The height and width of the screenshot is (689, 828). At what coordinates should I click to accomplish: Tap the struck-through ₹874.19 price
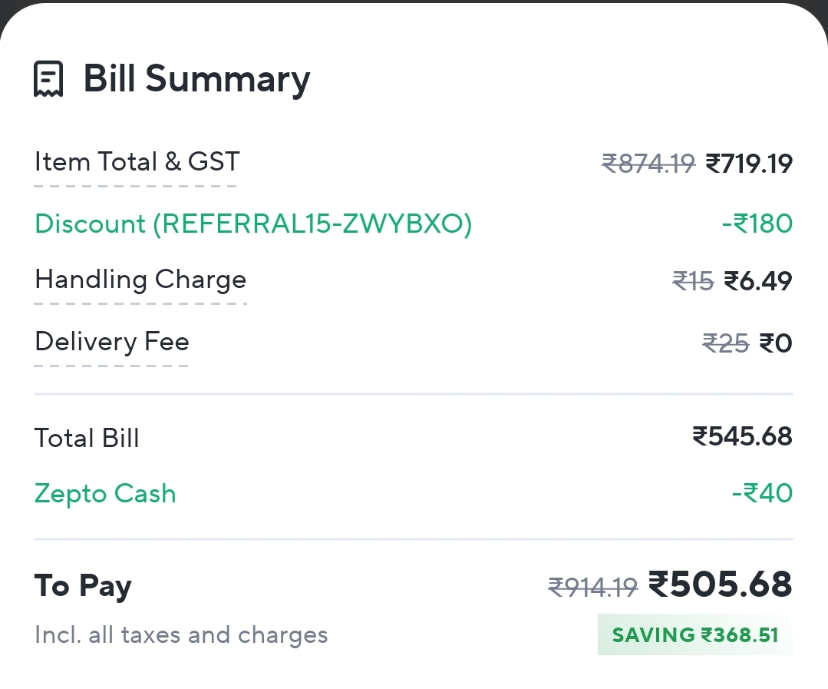point(648,164)
